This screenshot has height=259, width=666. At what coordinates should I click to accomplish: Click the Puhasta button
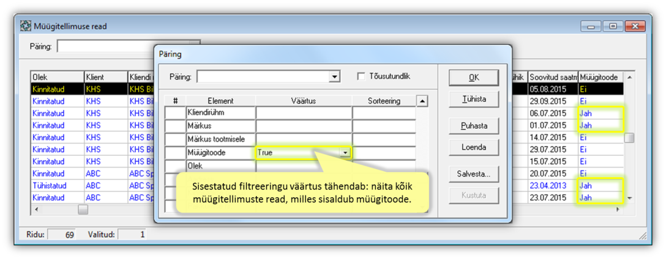click(474, 126)
